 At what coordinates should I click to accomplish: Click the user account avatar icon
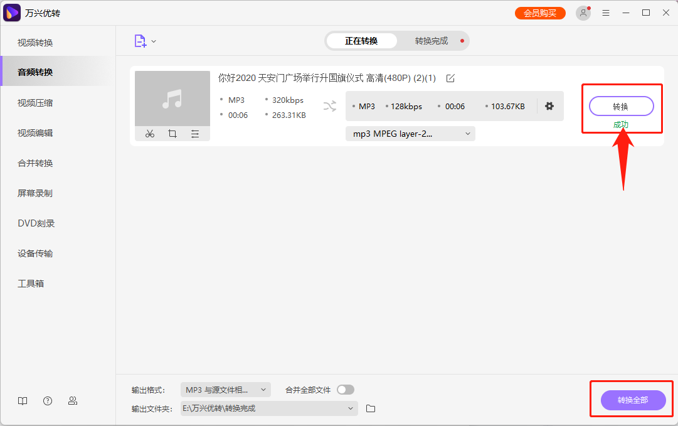583,13
